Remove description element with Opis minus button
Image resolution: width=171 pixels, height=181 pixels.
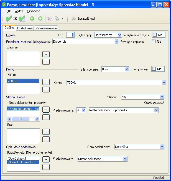(46, 167)
